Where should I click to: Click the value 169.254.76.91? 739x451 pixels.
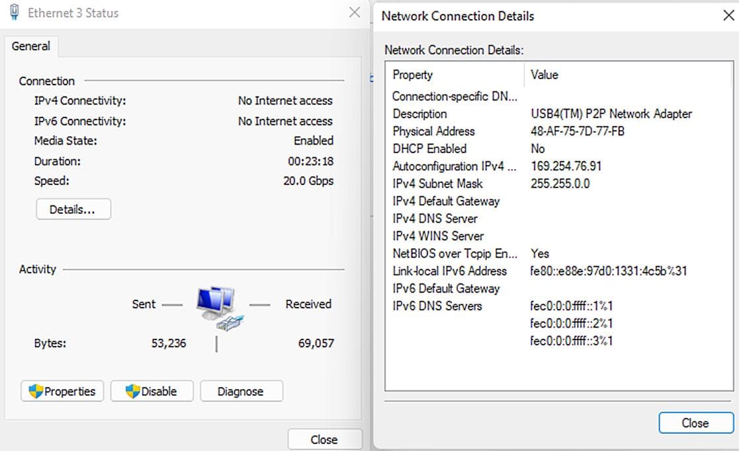tap(566, 166)
